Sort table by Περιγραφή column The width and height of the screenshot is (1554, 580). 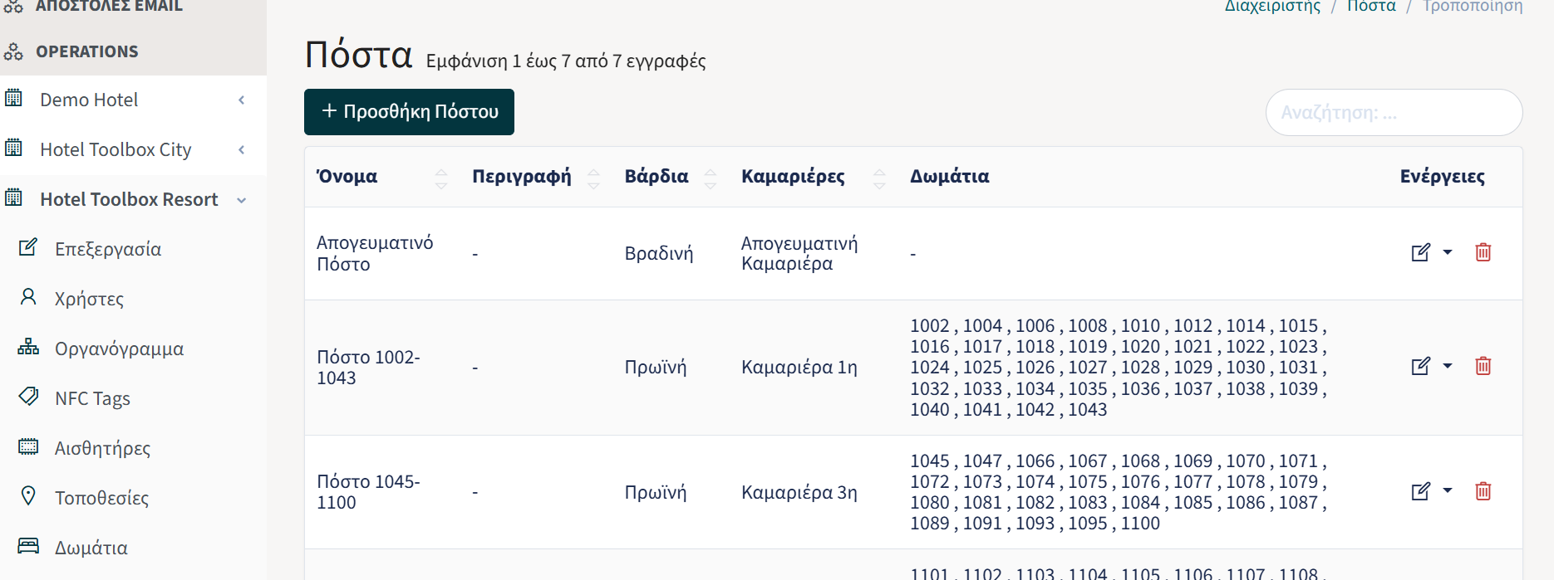click(x=593, y=178)
